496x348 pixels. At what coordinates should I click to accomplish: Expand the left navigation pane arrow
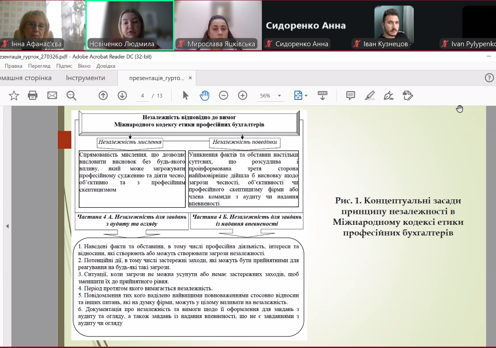[x=7, y=226]
